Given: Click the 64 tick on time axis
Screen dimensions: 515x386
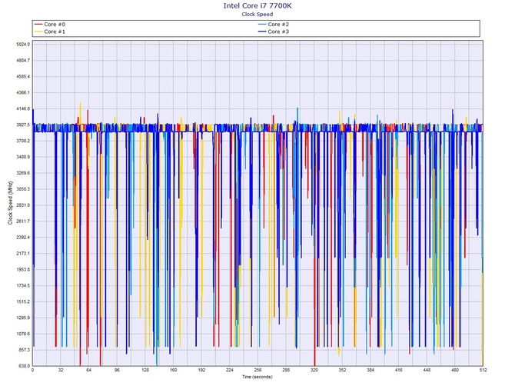Looking at the screenshot, I should pyautogui.click(x=88, y=370).
